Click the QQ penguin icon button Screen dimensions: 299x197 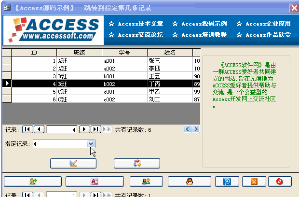tap(190, 182)
